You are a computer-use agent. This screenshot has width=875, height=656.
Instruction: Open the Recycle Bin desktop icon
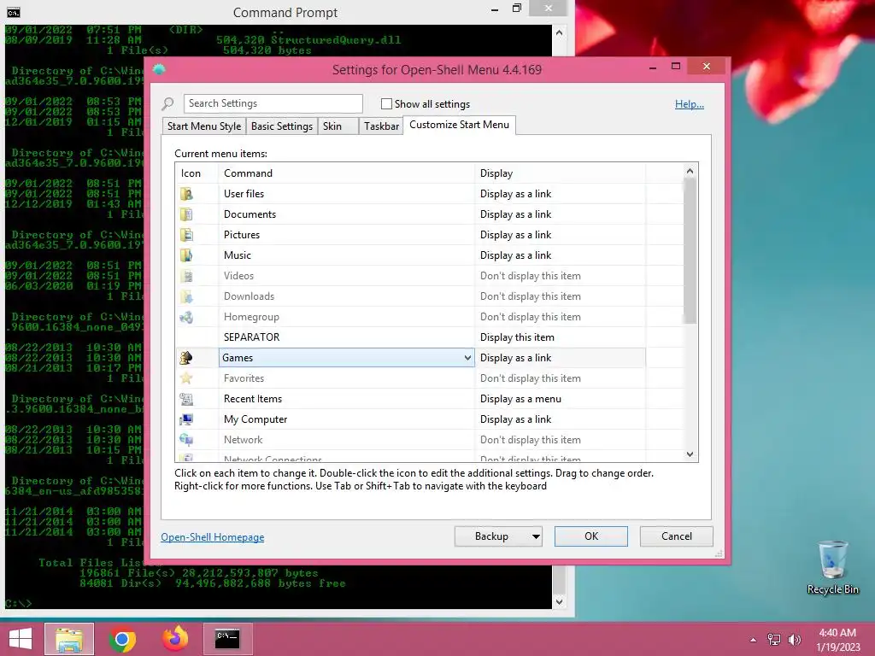[832, 568]
